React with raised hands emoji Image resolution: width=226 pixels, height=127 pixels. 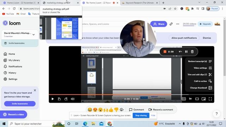(106, 110)
